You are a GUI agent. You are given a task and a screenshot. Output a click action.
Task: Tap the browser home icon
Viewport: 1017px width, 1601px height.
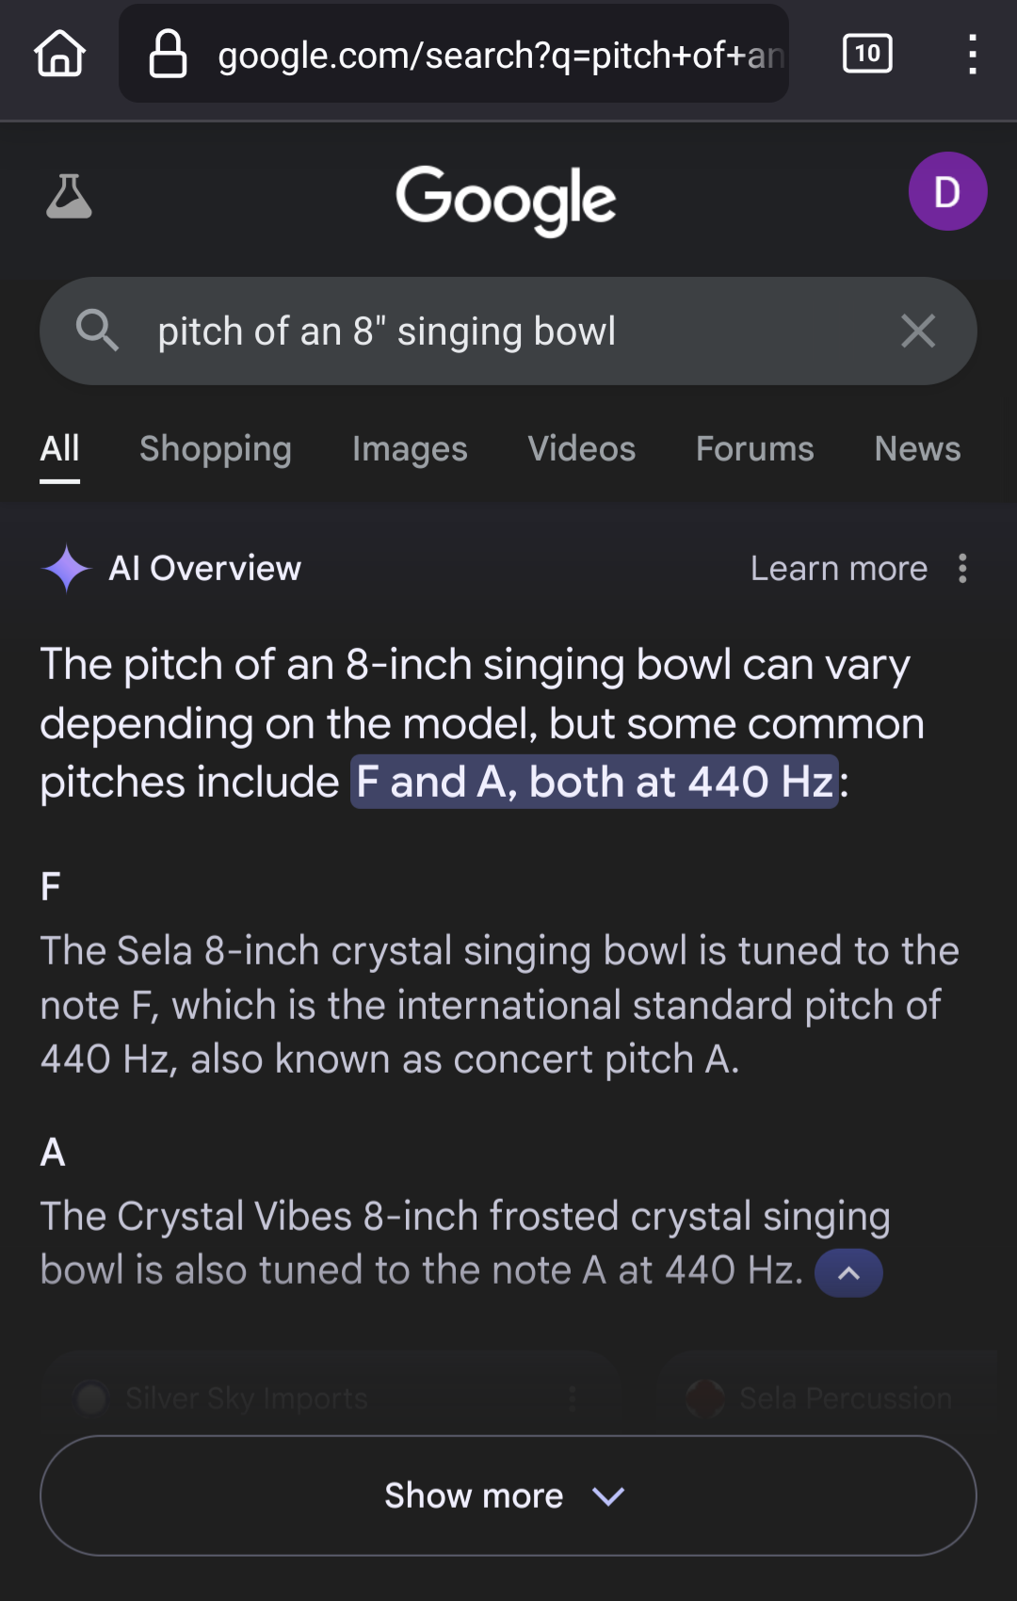pyautogui.click(x=59, y=54)
